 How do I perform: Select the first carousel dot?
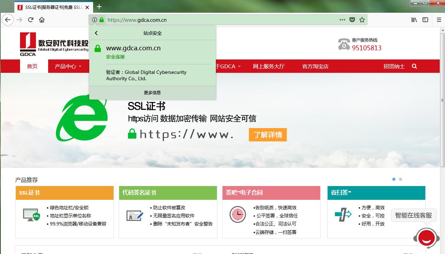click(x=394, y=179)
